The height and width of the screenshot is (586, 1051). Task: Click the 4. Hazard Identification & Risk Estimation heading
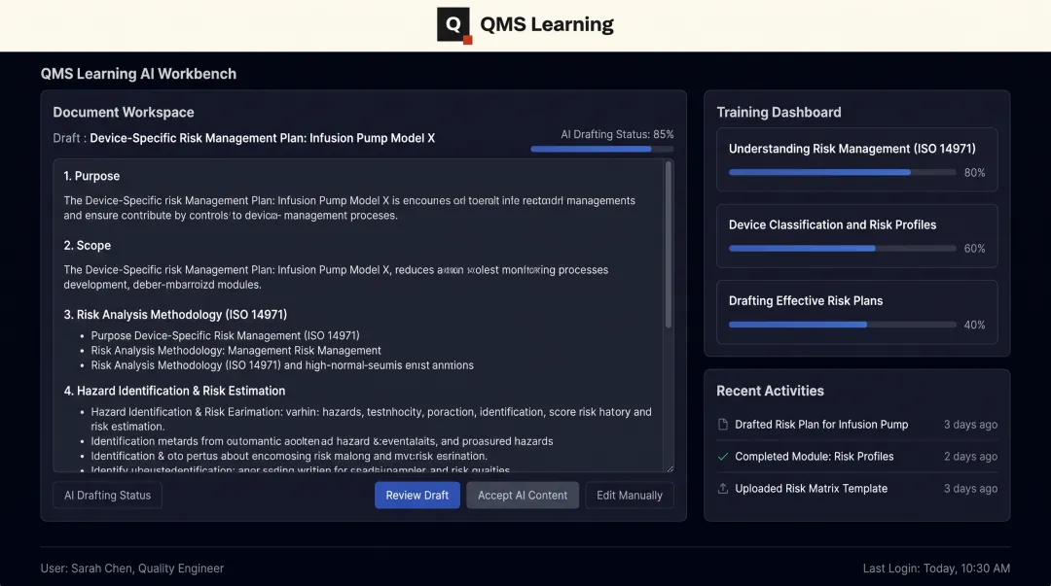click(x=174, y=391)
